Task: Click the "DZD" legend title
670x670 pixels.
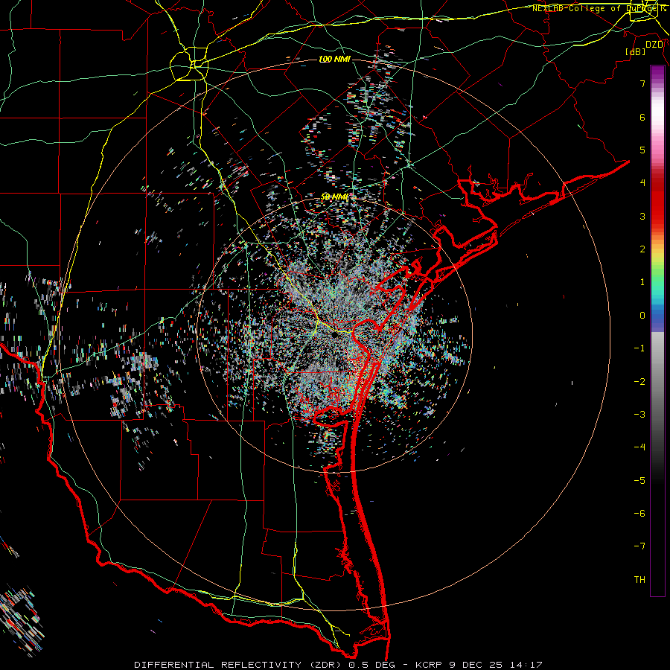Action: tap(654, 45)
